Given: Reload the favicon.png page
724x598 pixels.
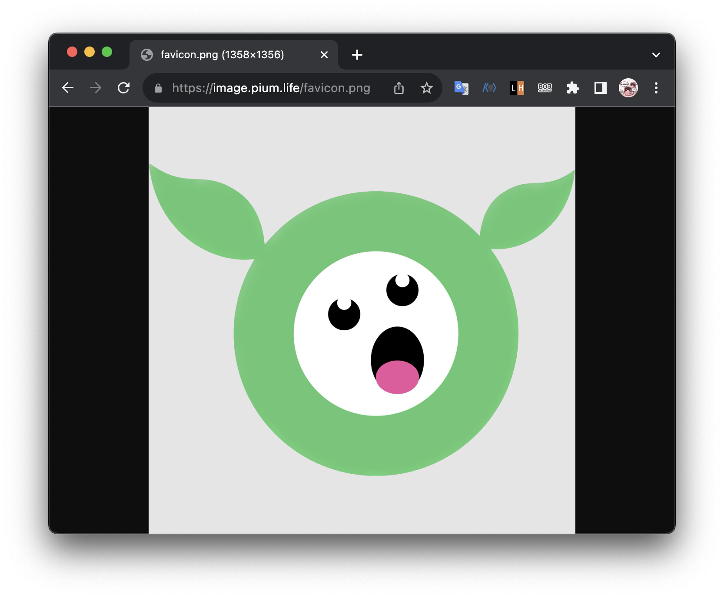Looking at the screenshot, I should click(x=124, y=88).
